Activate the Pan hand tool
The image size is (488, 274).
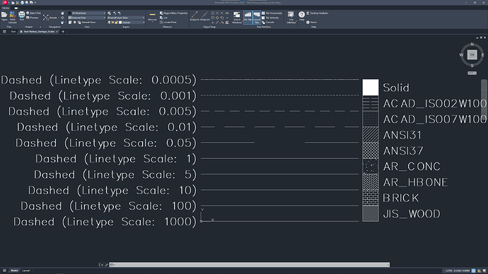click(62, 13)
